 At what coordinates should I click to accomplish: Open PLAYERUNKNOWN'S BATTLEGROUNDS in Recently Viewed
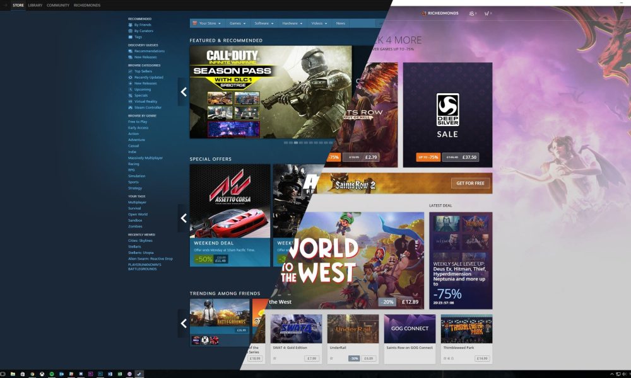[144, 266]
